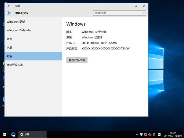Show hidden tray icons chevron
Image resolution: width=184 pixels, height=138 pixels.
137,135
